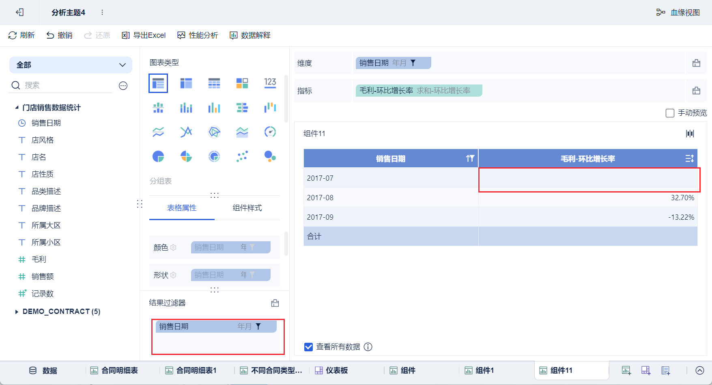This screenshot has height=385, width=712.
Task: Open the 组件1 bottom tab
Action: [x=479, y=370]
